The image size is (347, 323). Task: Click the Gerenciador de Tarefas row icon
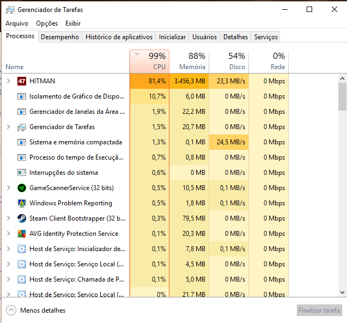click(x=22, y=127)
